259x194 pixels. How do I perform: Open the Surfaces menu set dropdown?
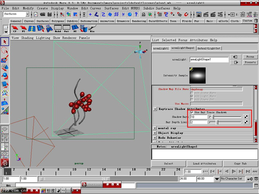click(27, 14)
